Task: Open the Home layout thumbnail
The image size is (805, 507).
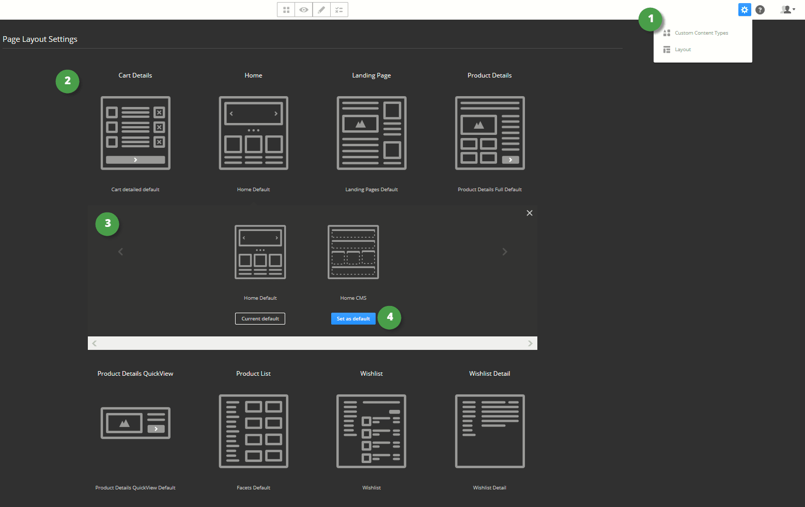Action: coord(254,133)
